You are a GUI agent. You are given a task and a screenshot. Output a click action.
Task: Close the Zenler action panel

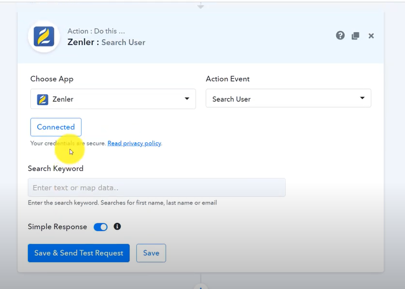point(371,36)
